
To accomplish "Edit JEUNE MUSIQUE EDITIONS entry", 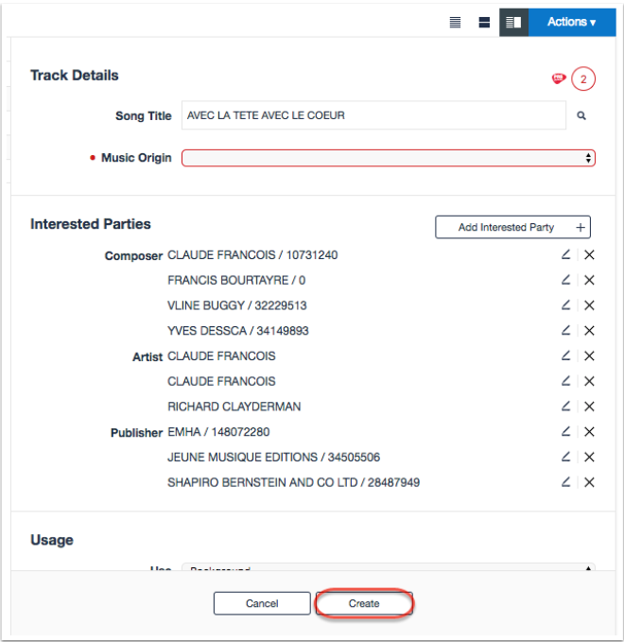I will click(x=566, y=457).
